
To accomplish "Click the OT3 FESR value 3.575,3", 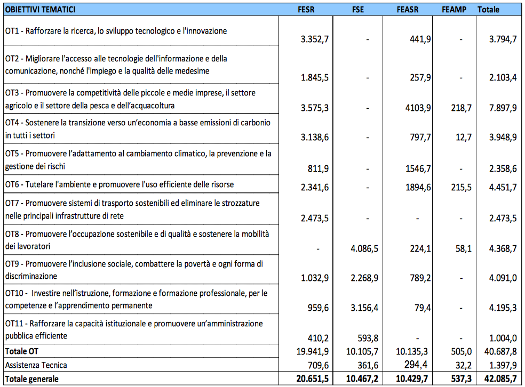I will [x=315, y=108].
